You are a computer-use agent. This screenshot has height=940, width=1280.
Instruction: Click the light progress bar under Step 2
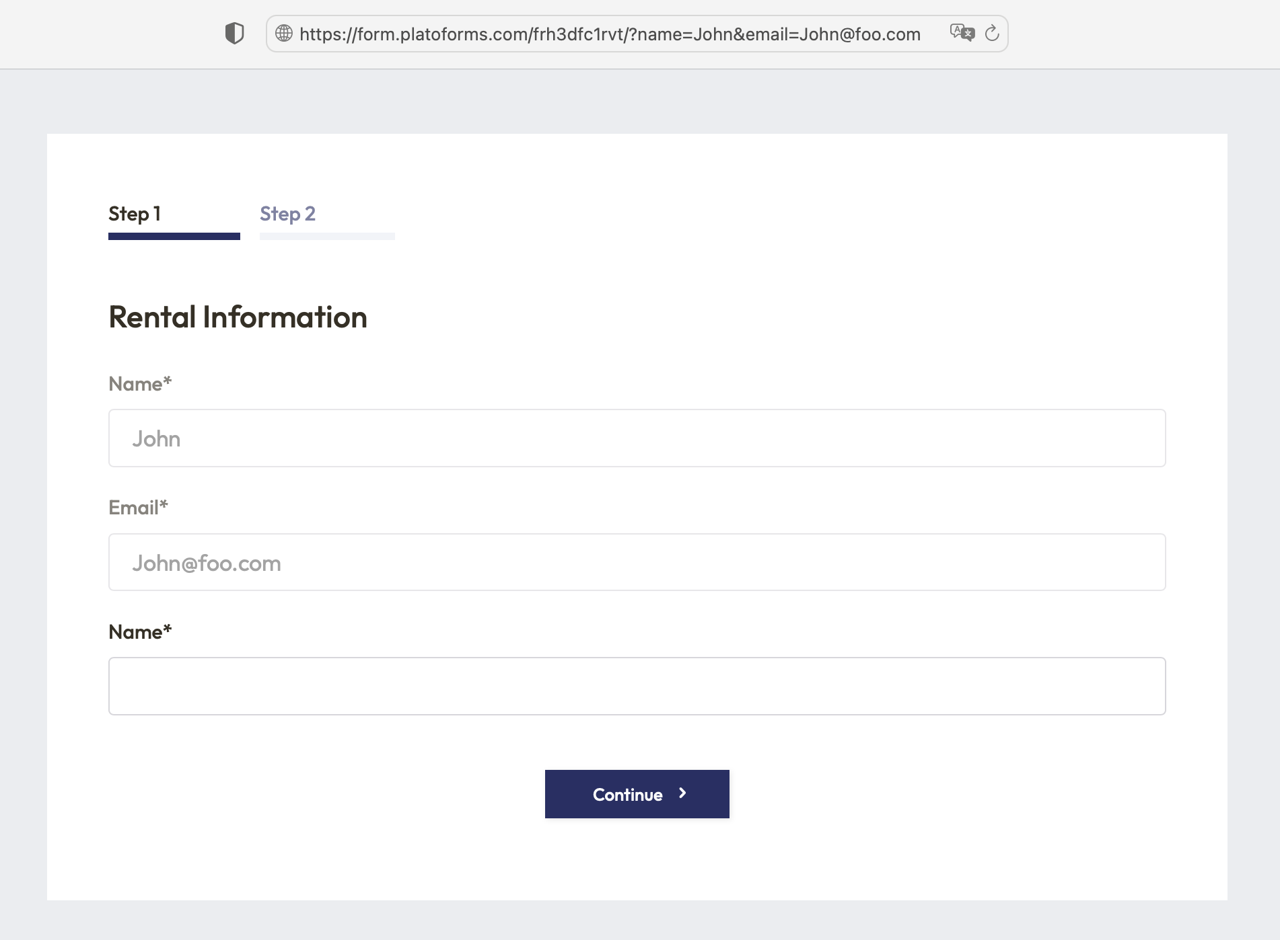[x=327, y=237]
